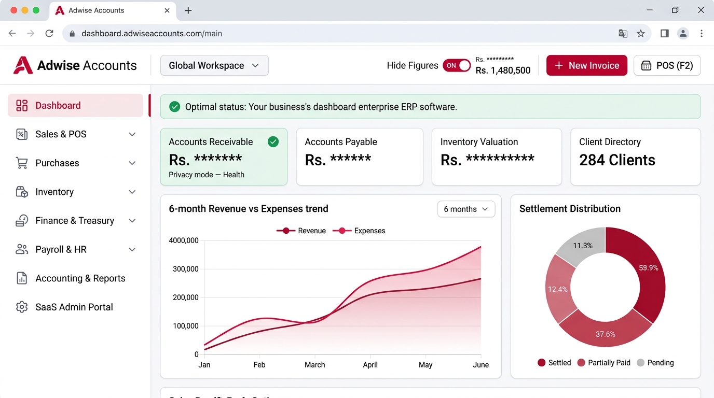714x398 pixels.
Task: Reload the page with browser refresh icon
Action: (x=49, y=34)
